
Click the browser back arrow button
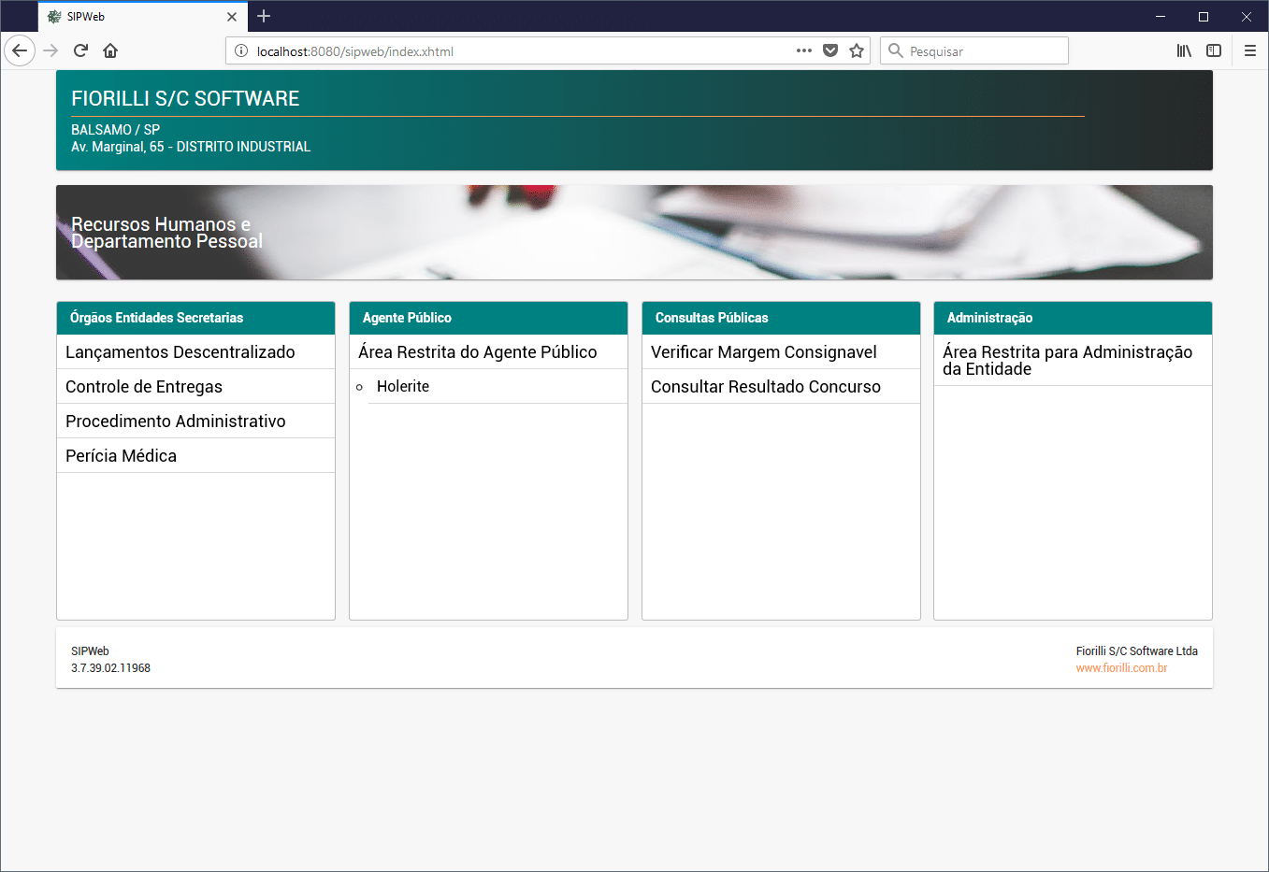20,50
